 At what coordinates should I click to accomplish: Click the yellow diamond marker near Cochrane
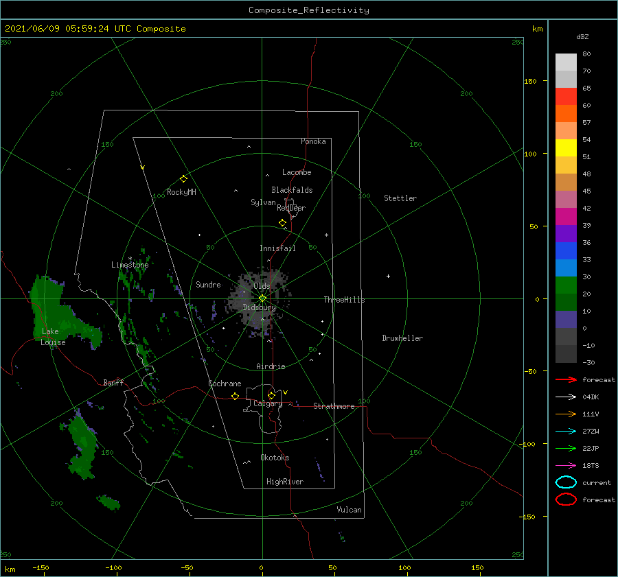coord(236,397)
